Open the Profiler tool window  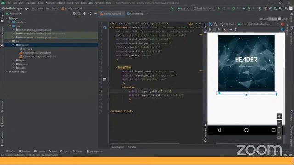77,151
